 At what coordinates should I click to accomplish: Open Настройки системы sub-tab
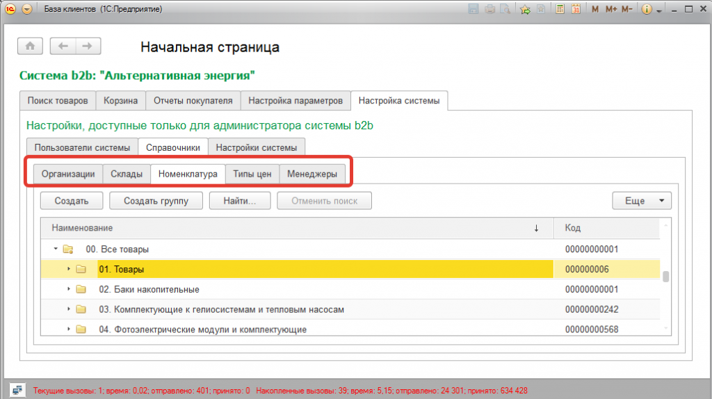tap(257, 147)
